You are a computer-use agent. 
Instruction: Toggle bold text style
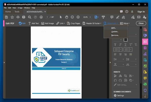point(115,45)
